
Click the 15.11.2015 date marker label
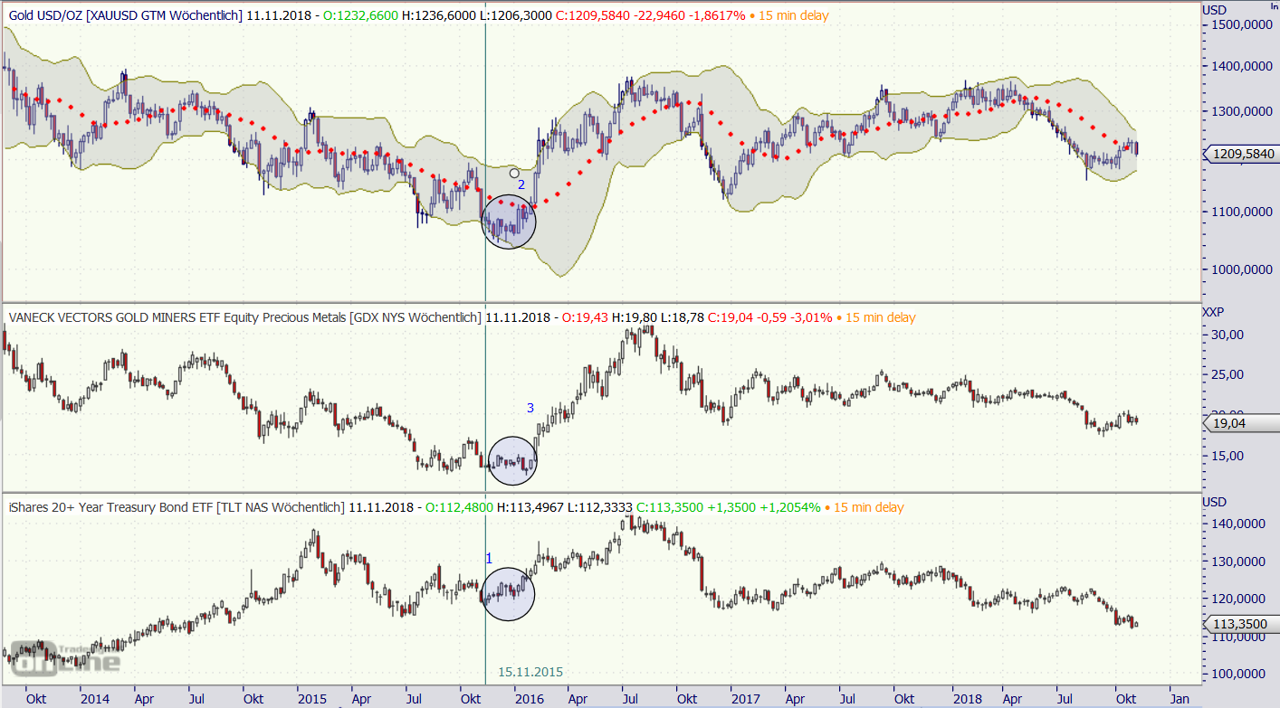point(531,672)
